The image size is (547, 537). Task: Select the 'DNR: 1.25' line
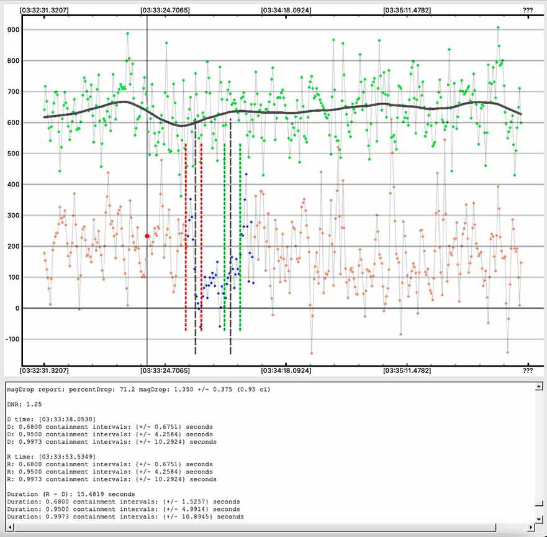[24, 405]
